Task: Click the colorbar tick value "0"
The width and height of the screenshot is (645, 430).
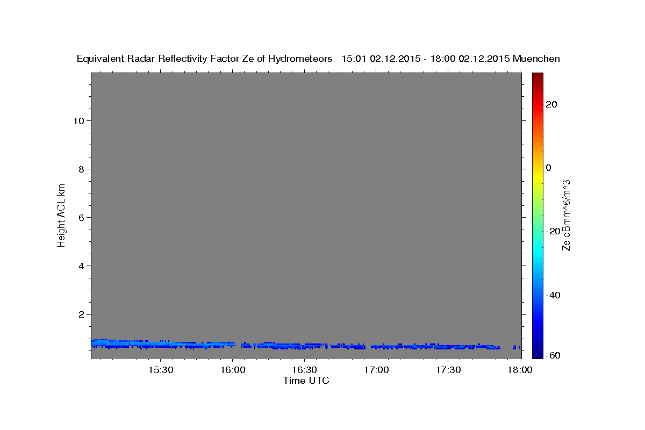Action: pos(549,168)
